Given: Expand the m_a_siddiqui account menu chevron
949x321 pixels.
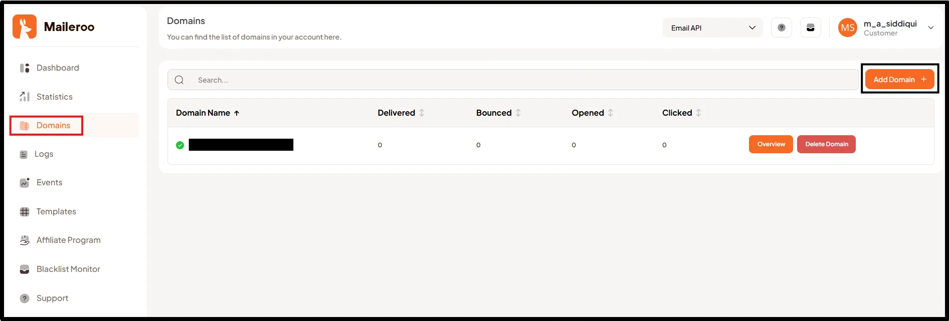Looking at the screenshot, I should (931, 28).
